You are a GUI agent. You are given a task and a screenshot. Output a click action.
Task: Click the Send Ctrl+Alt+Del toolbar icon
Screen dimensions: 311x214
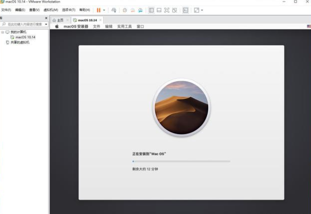coord(114,10)
